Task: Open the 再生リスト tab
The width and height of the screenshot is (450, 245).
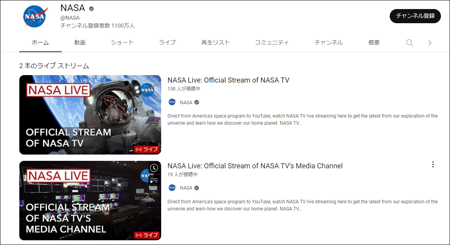Action: 216,42
